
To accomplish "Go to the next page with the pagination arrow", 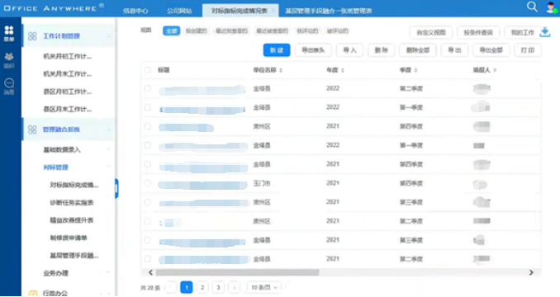I will (x=235, y=287).
